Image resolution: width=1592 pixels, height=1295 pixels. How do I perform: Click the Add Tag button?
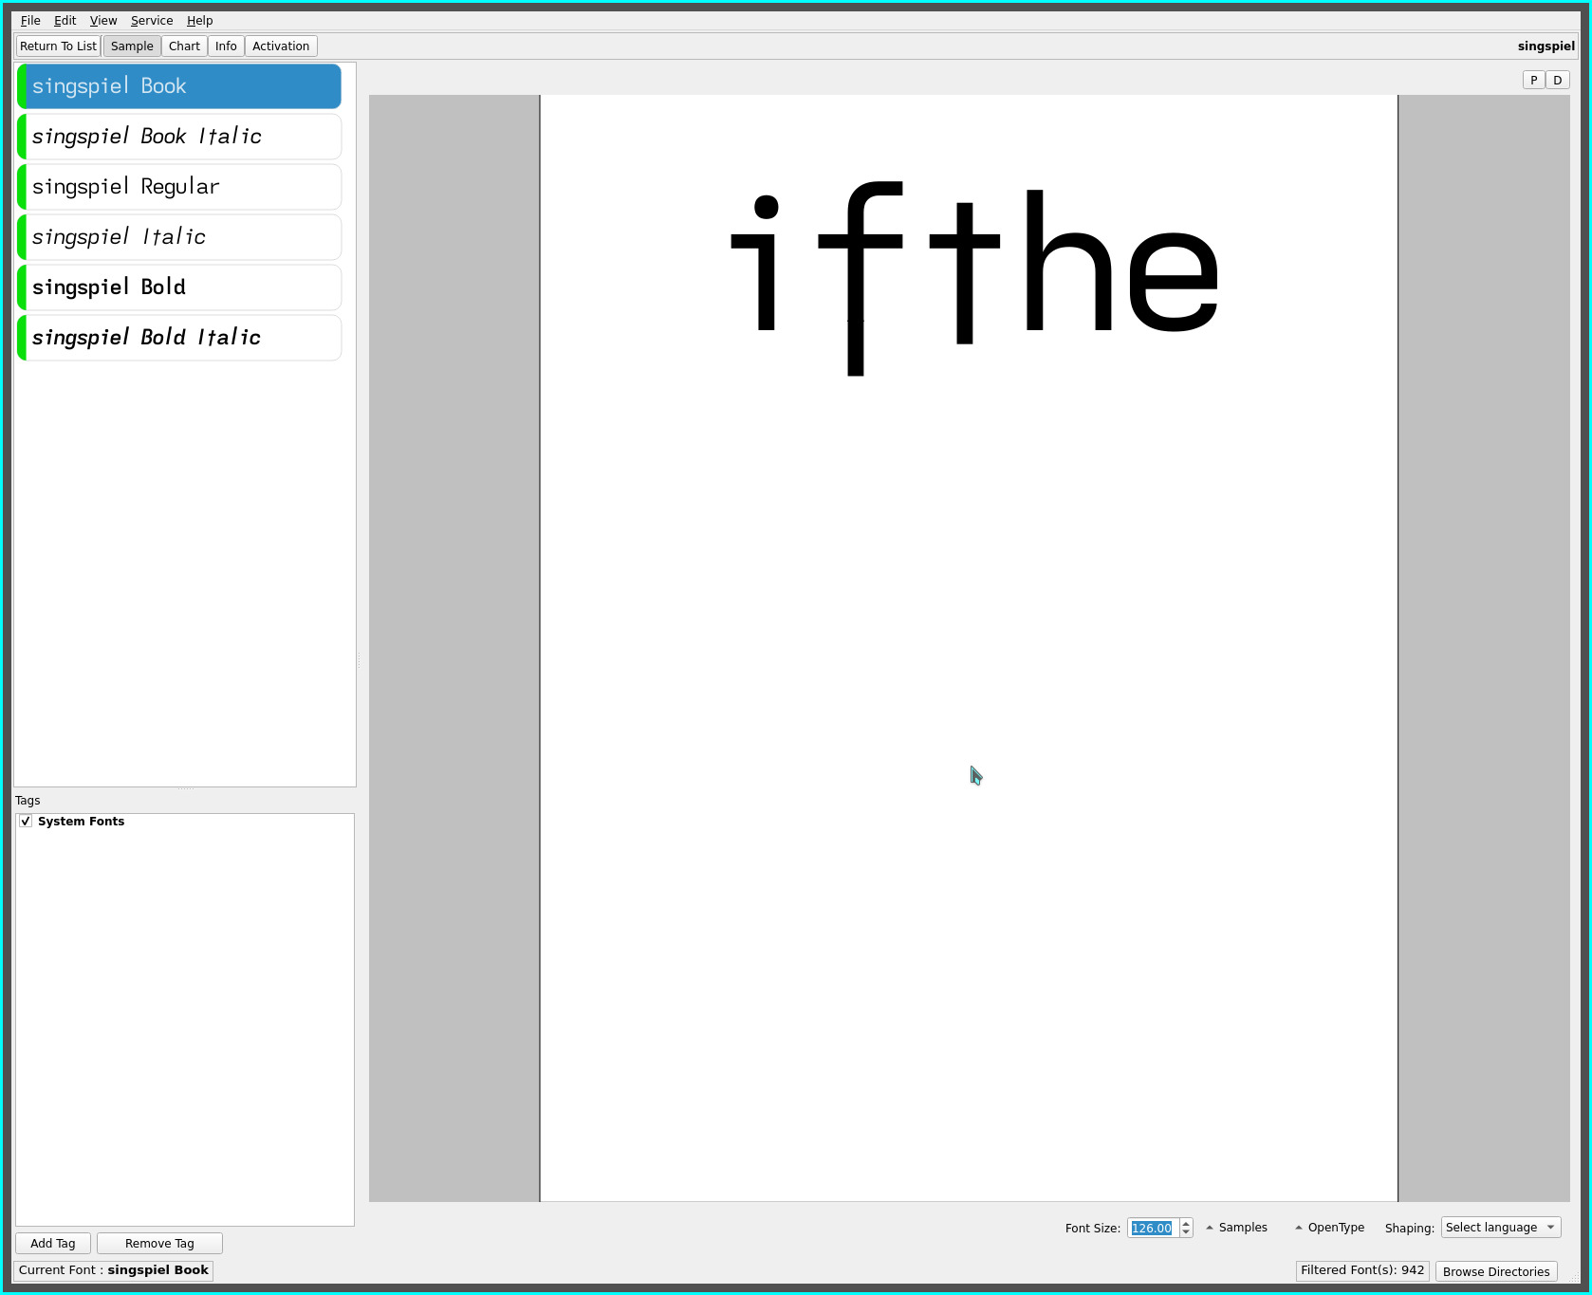click(x=53, y=1244)
